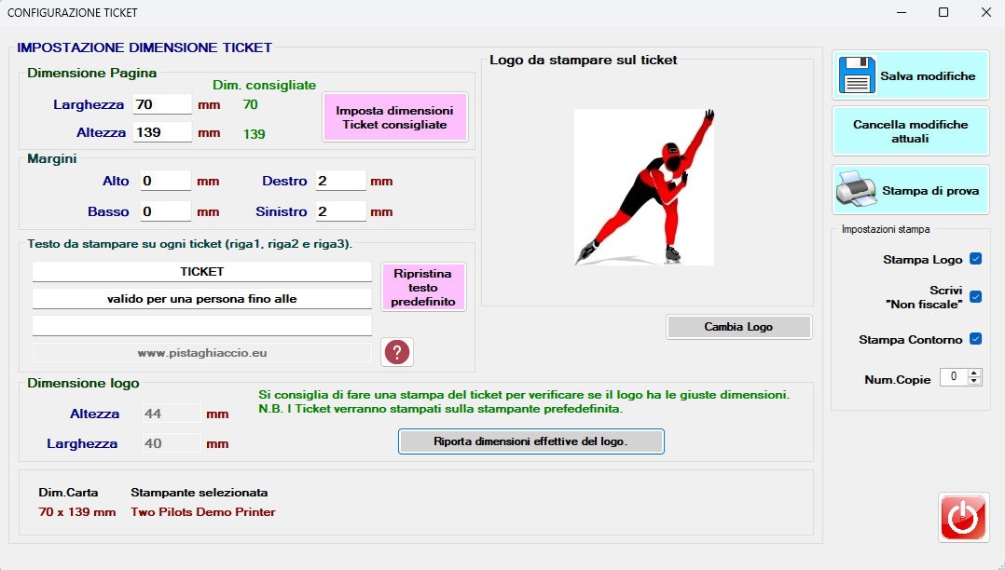Click the floppy disk Salva modifiche icon
The width and height of the screenshot is (1005, 570).
(x=857, y=76)
